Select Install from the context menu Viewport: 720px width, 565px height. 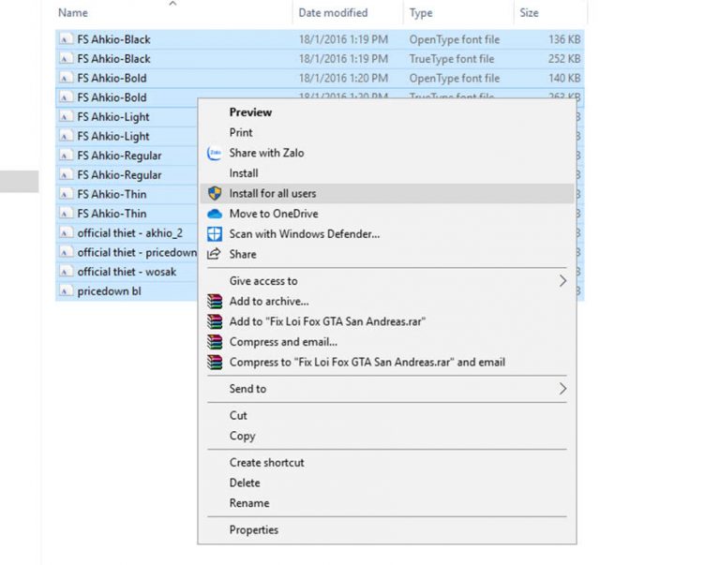pyautogui.click(x=244, y=173)
